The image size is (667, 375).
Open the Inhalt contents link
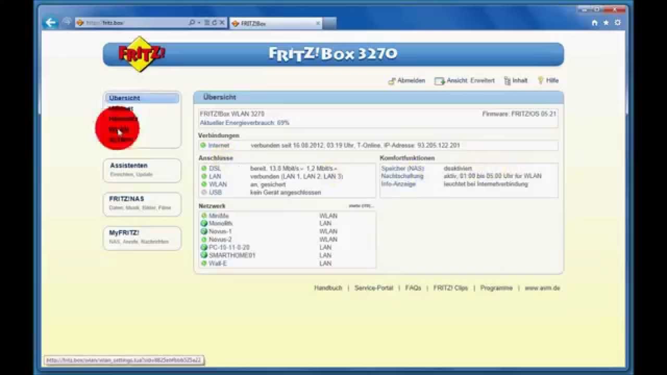[520, 81]
